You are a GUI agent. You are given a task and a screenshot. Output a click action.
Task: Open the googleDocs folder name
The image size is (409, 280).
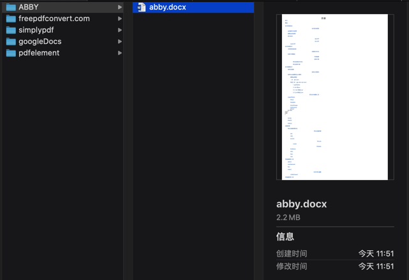40,41
